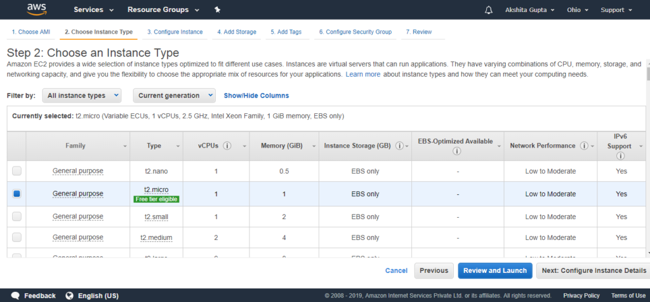Click the Feedback link in footer

[40, 296]
